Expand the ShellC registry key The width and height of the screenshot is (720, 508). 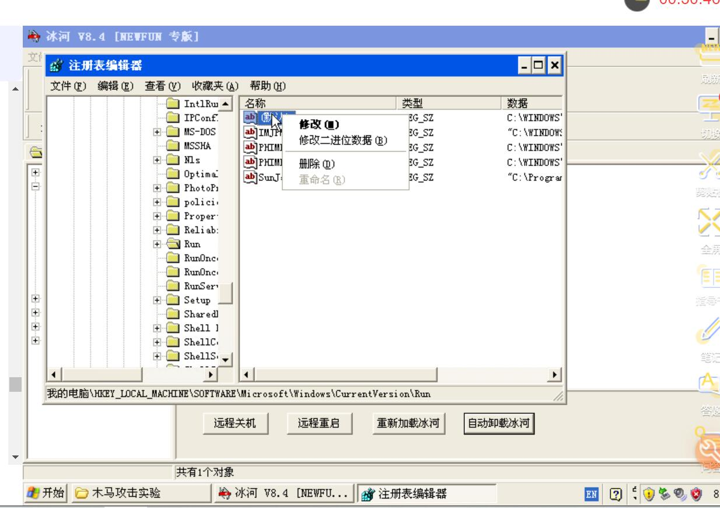pyautogui.click(x=158, y=341)
